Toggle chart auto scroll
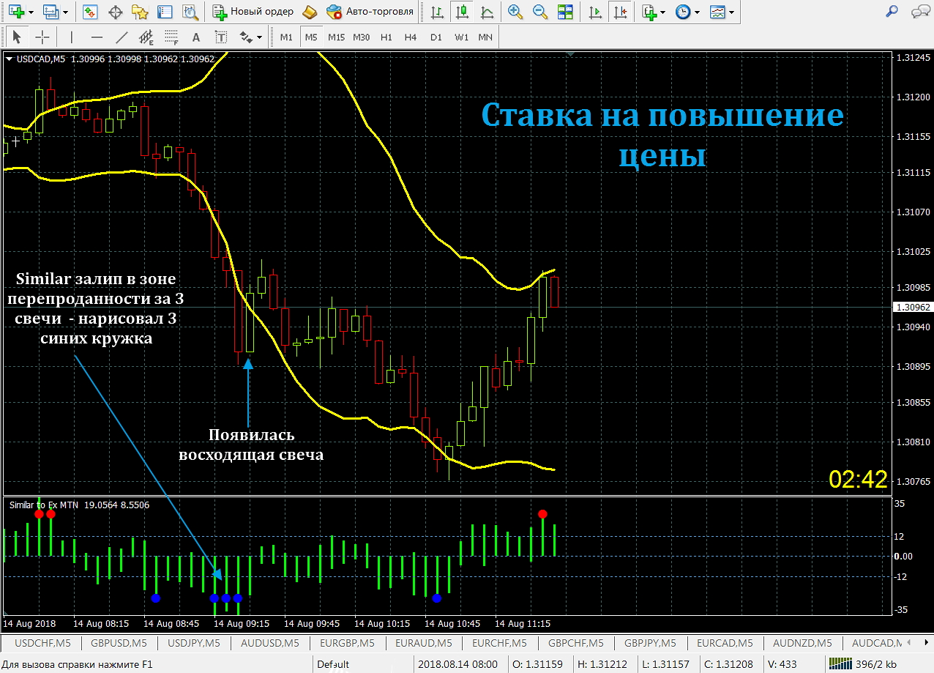Screen dimensions: 934x673 click(597, 12)
